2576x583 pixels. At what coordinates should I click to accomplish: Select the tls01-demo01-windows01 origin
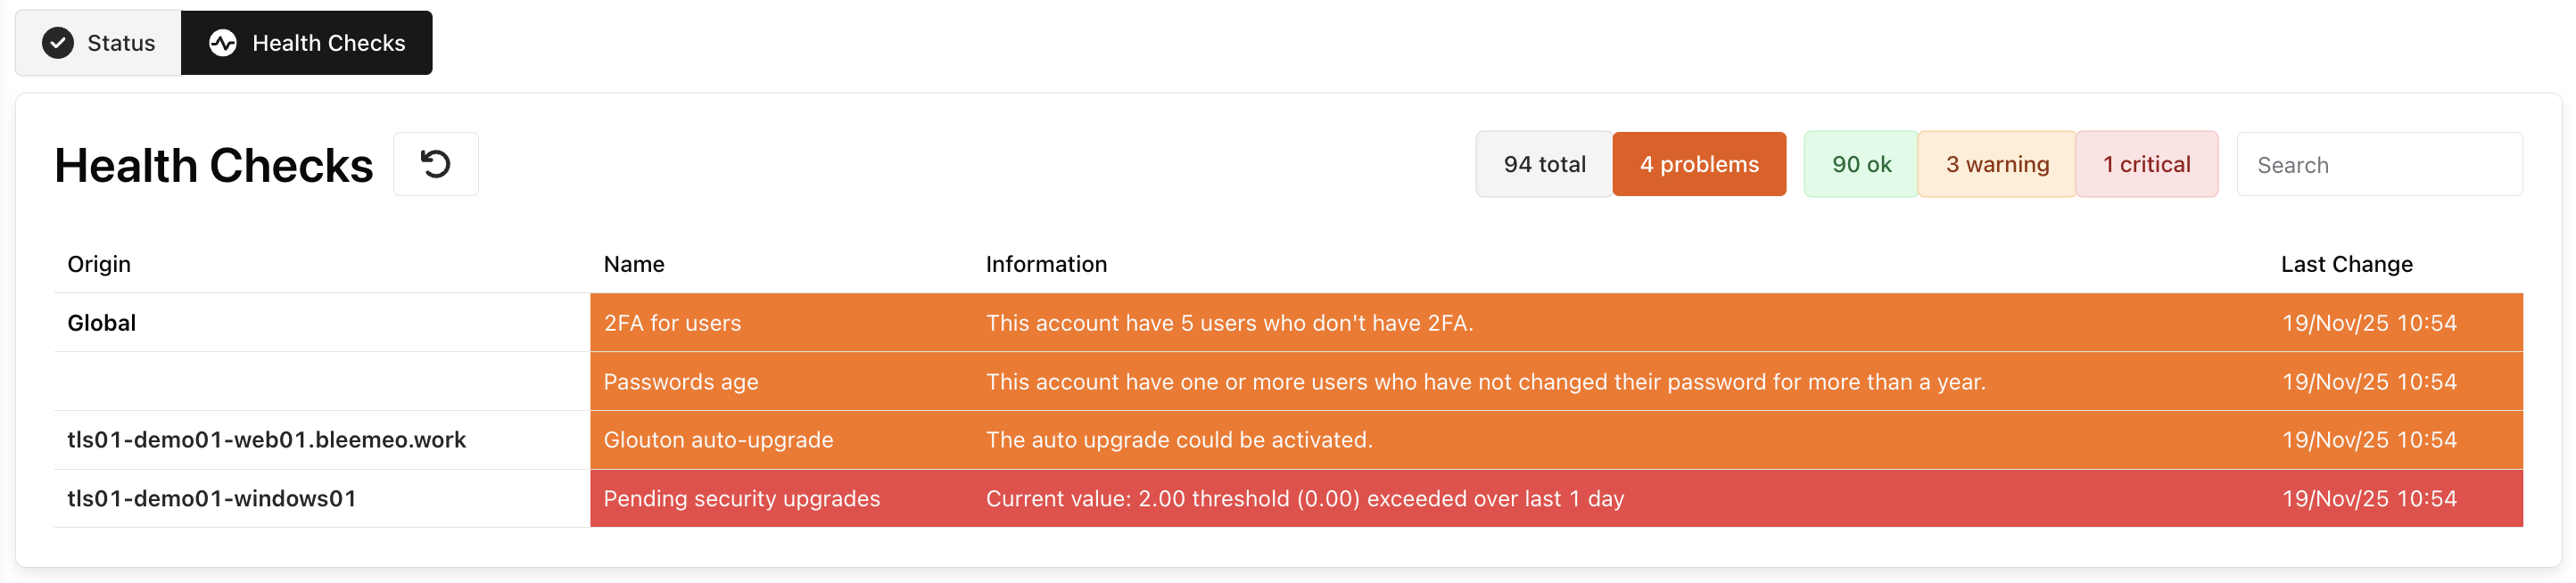tap(212, 498)
